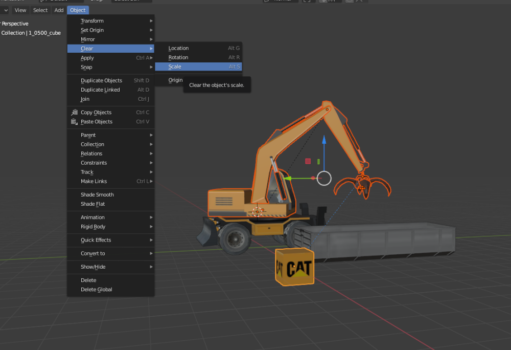Click the red square plane handle

click(x=308, y=161)
